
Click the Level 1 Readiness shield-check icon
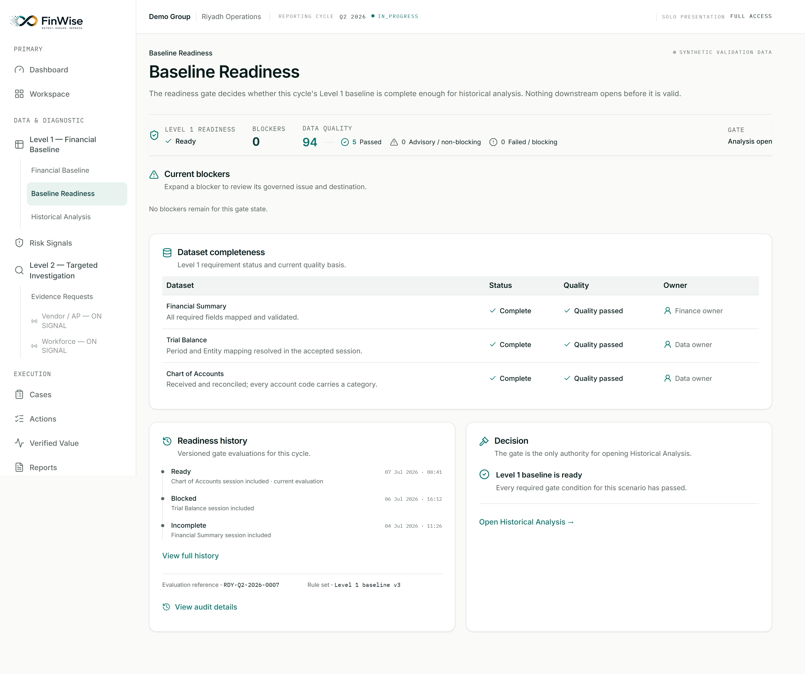pyautogui.click(x=154, y=135)
